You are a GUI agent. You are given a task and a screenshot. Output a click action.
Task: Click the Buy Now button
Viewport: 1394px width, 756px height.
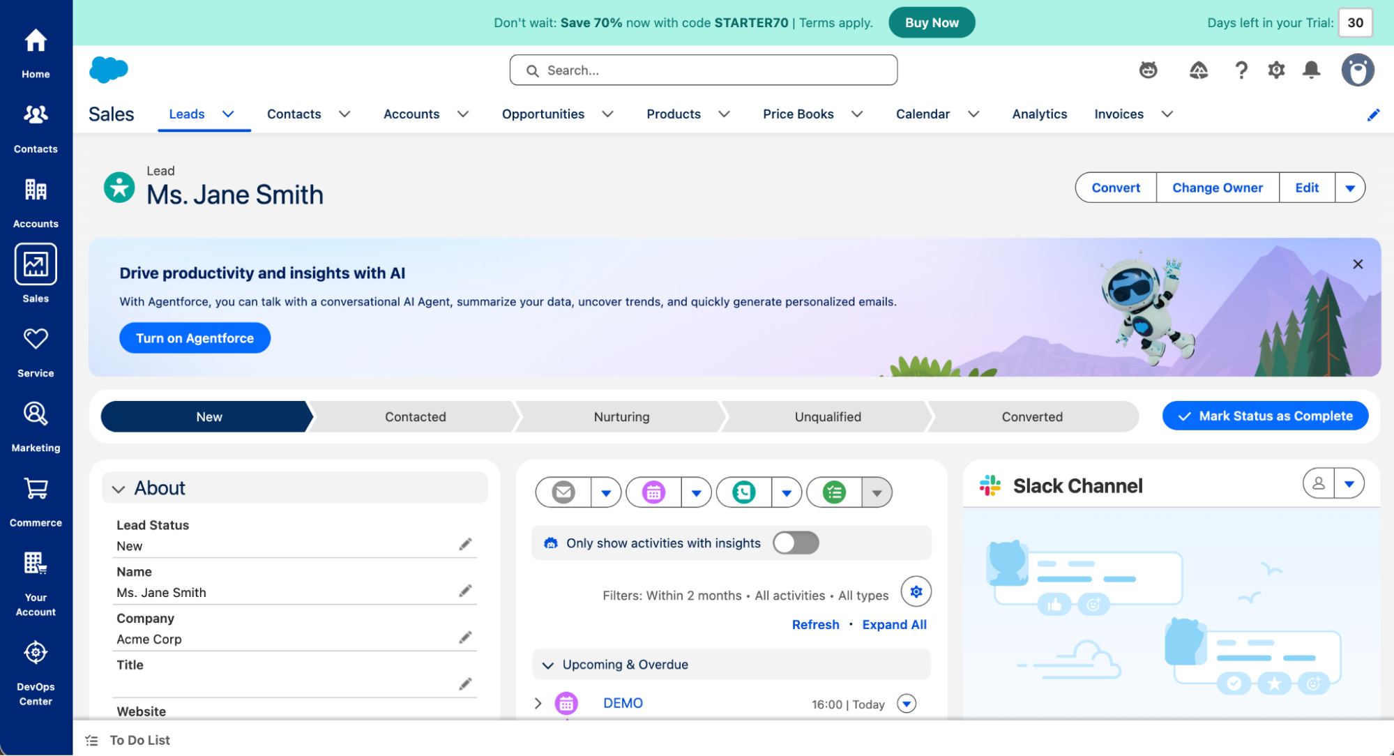coord(931,22)
